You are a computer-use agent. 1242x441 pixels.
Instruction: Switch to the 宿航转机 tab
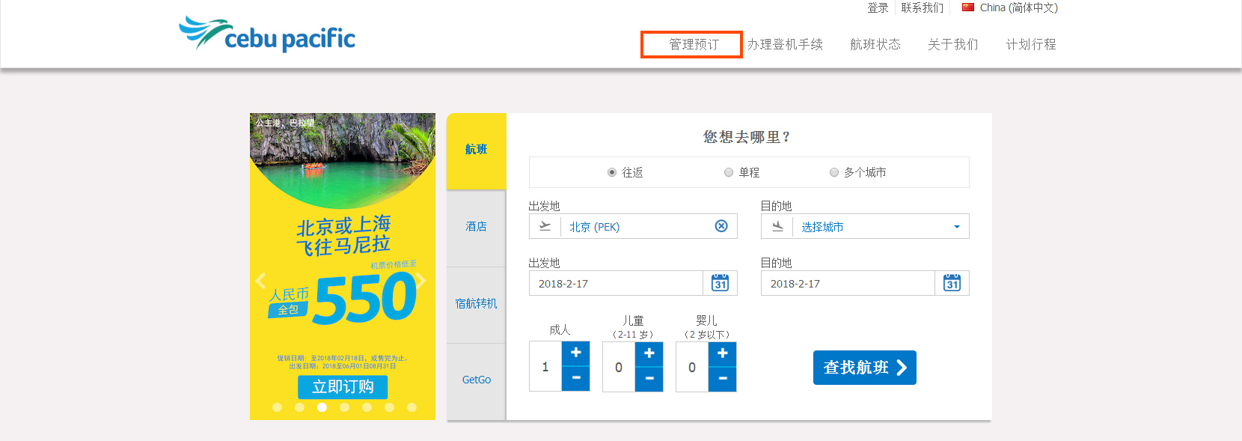477,304
